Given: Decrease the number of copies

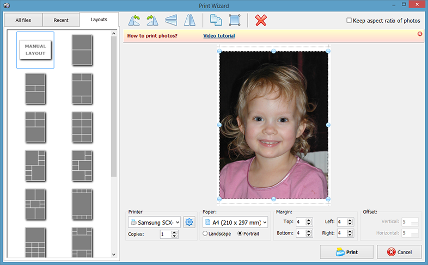Looking at the screenshot, I should 174,236.
